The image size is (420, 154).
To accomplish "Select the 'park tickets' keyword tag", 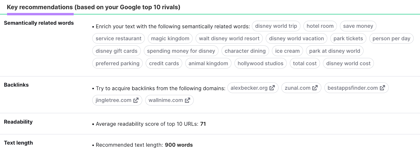I will [348, 38].
